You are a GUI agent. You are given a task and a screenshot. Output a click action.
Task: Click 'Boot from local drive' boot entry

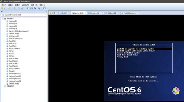click(127, 55)
